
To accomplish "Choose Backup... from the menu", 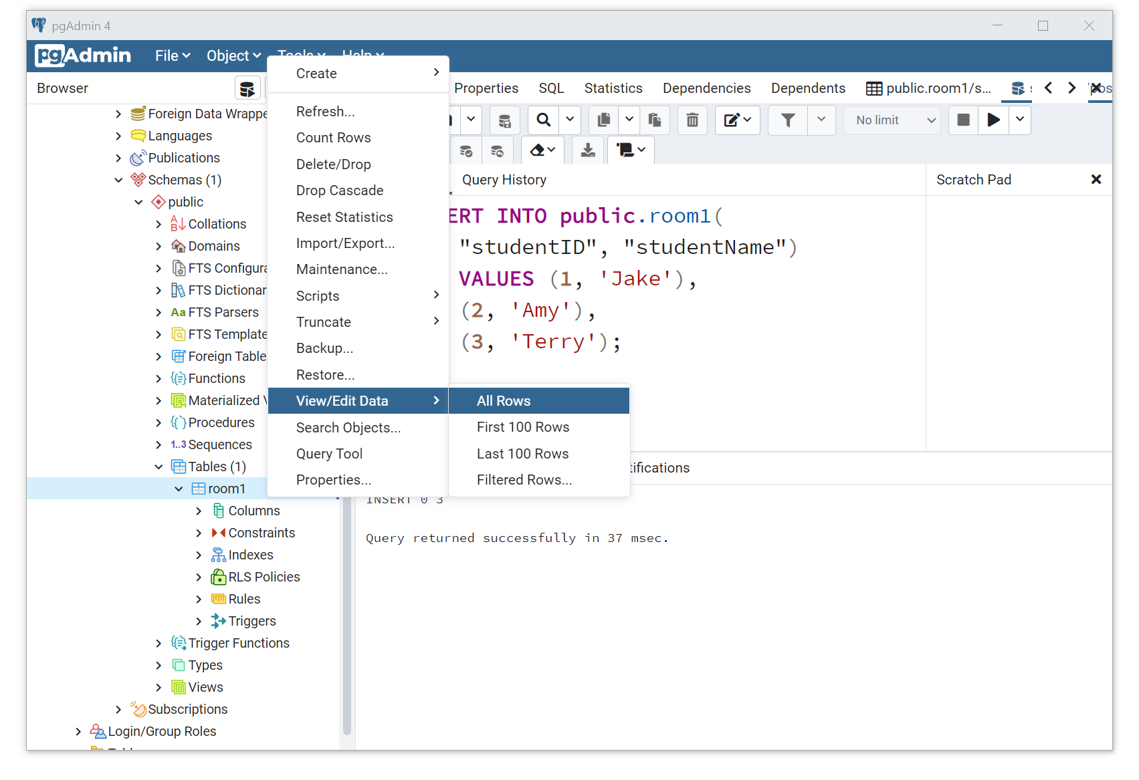I will (x=358, y=348).
